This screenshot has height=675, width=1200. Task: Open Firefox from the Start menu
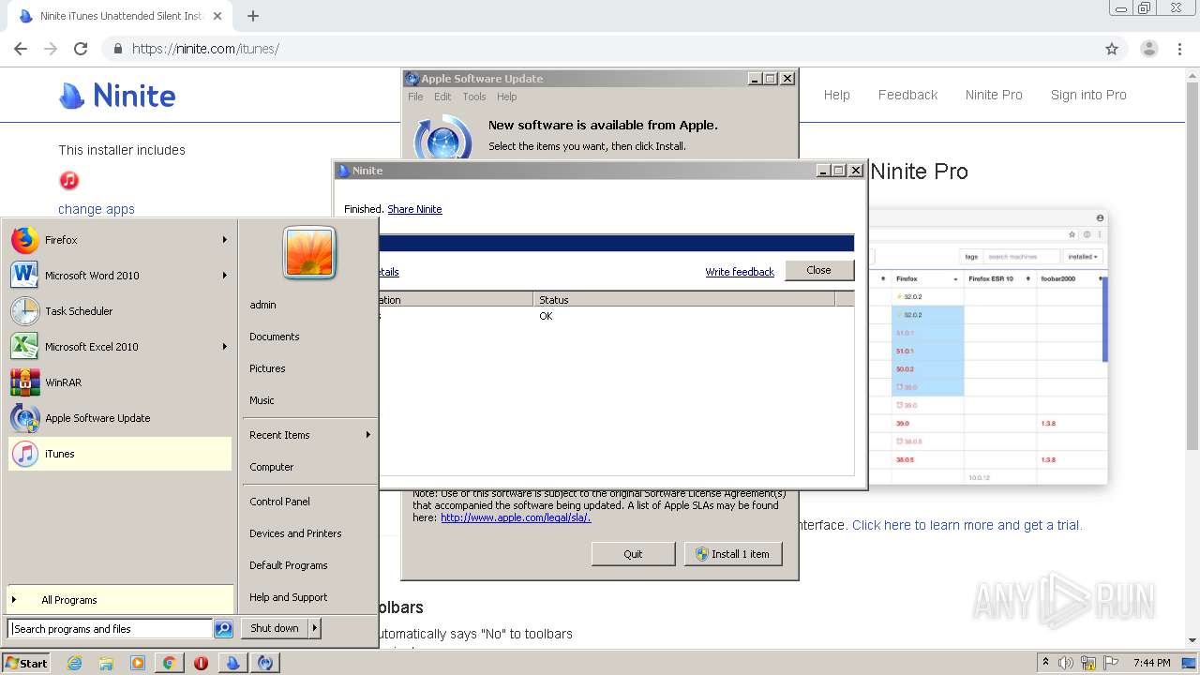[119, 240]
